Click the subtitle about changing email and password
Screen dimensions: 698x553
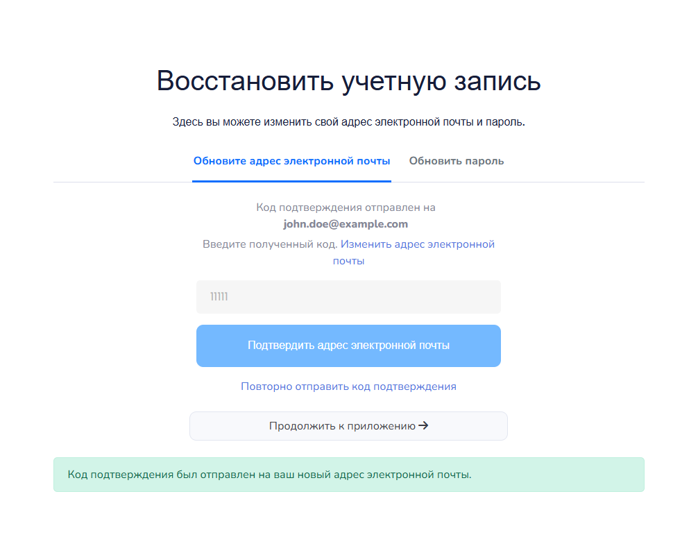pyautogui.click(x=348, y=122)
